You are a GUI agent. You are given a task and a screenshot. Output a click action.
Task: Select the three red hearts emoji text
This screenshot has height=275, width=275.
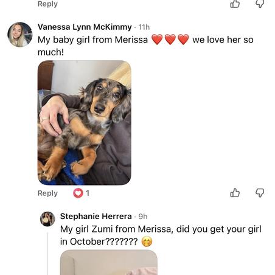click(x=170, y=40)
